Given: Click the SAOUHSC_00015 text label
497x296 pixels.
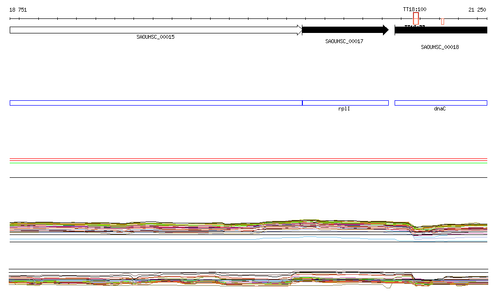Looking at the screenshot, I should coord(155,37).
